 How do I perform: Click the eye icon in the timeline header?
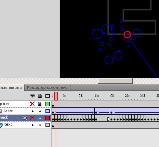[32, 96]
